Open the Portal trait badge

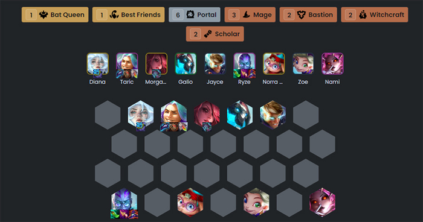195,15
